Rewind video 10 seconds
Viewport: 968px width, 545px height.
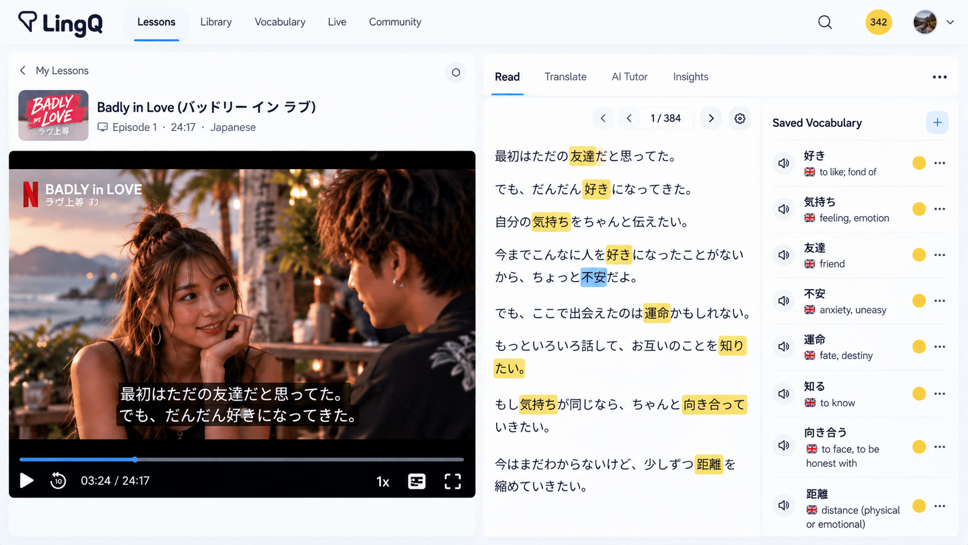click(58, 481)
